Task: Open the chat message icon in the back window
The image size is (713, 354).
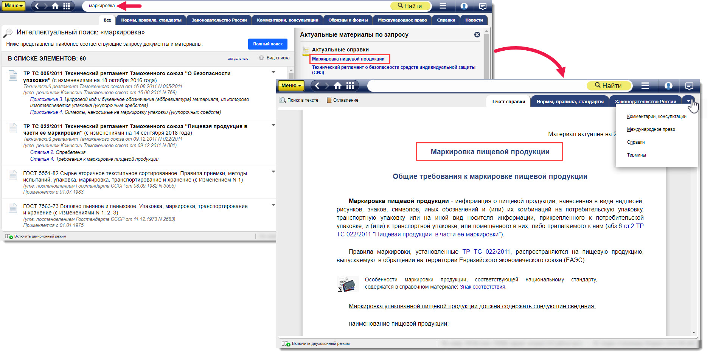Action: [483, 6]
